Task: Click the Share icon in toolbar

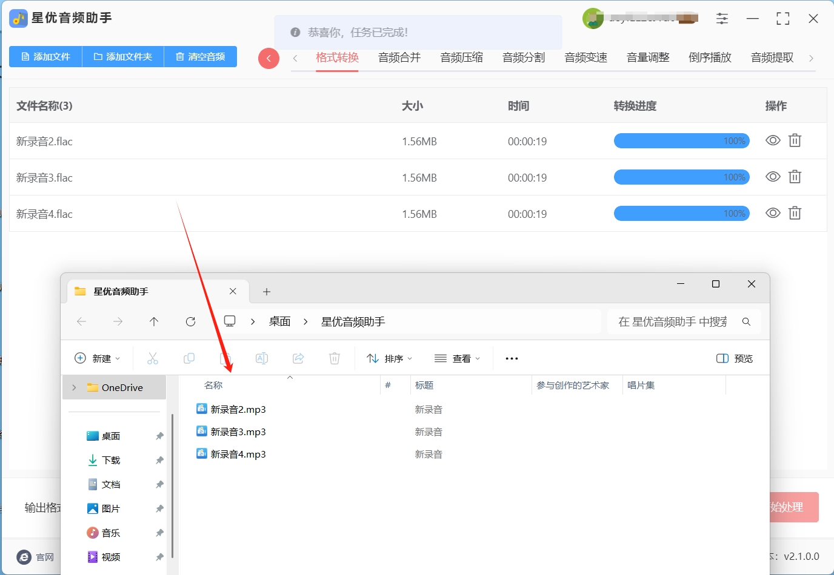Action: [298, 358]
